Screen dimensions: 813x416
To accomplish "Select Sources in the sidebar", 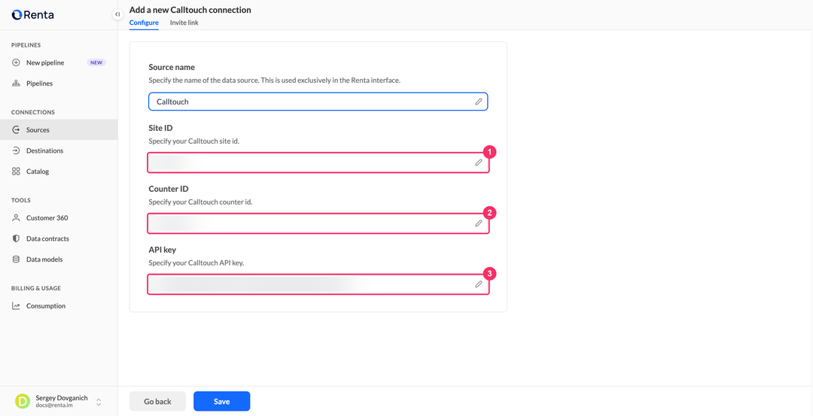I will tap(59, 130).
